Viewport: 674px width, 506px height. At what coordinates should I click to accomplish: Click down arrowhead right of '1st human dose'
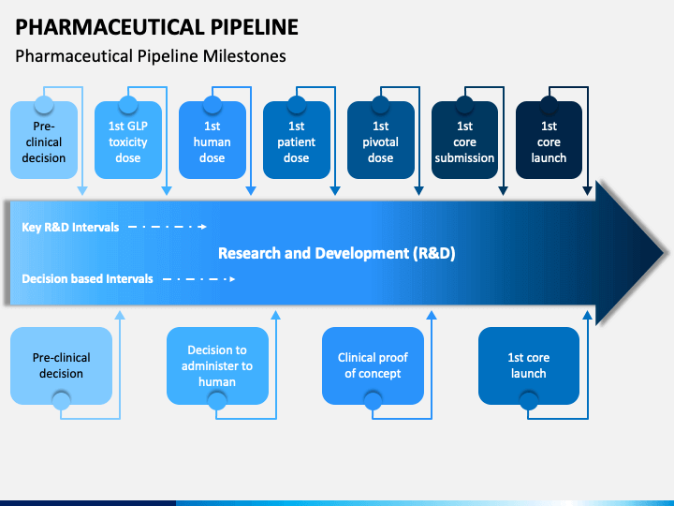251,191
